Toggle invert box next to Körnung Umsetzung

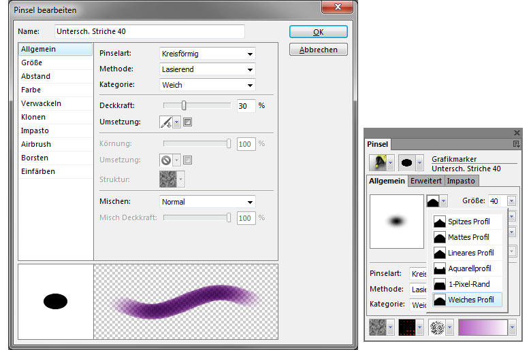(187, 160)
